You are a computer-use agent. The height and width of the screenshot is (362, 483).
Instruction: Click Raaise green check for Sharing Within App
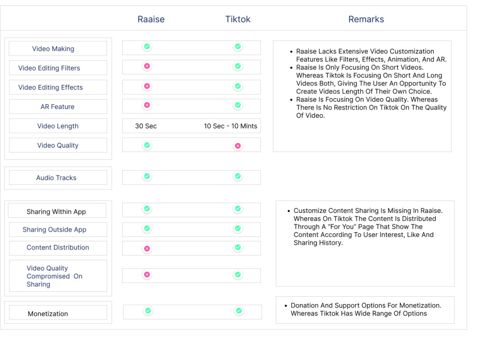pos(147,209)
